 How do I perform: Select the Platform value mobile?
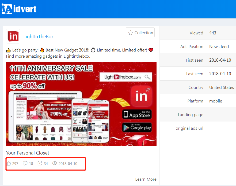216,101
